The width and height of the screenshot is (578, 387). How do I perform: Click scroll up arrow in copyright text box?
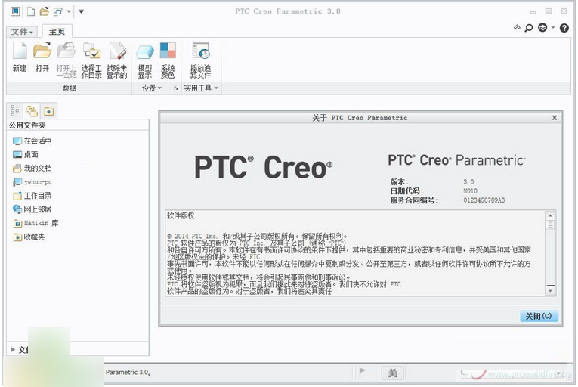click(550, 215)
